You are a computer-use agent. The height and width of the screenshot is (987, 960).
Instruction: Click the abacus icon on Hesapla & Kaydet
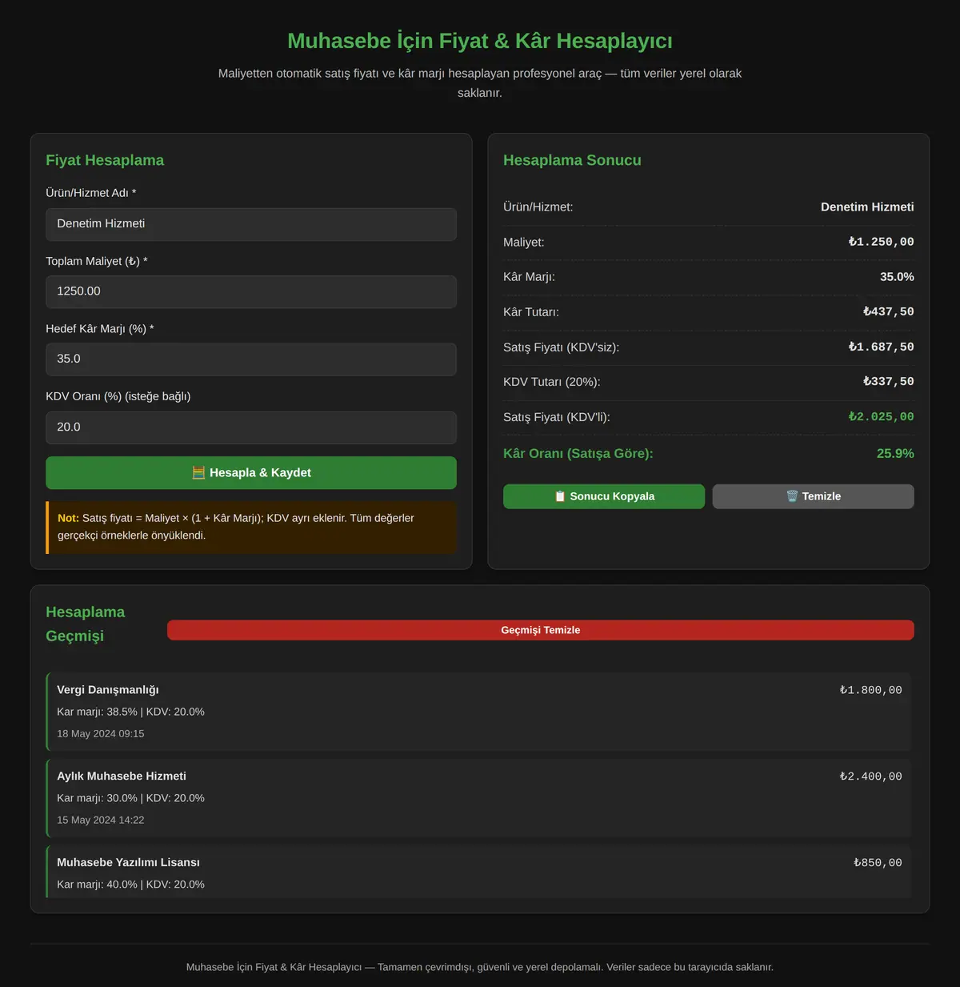coord(198,473)
